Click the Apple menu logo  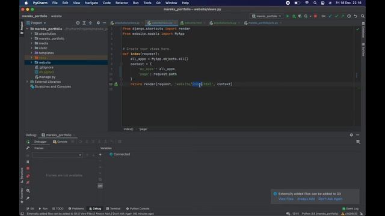pos(26,3)
